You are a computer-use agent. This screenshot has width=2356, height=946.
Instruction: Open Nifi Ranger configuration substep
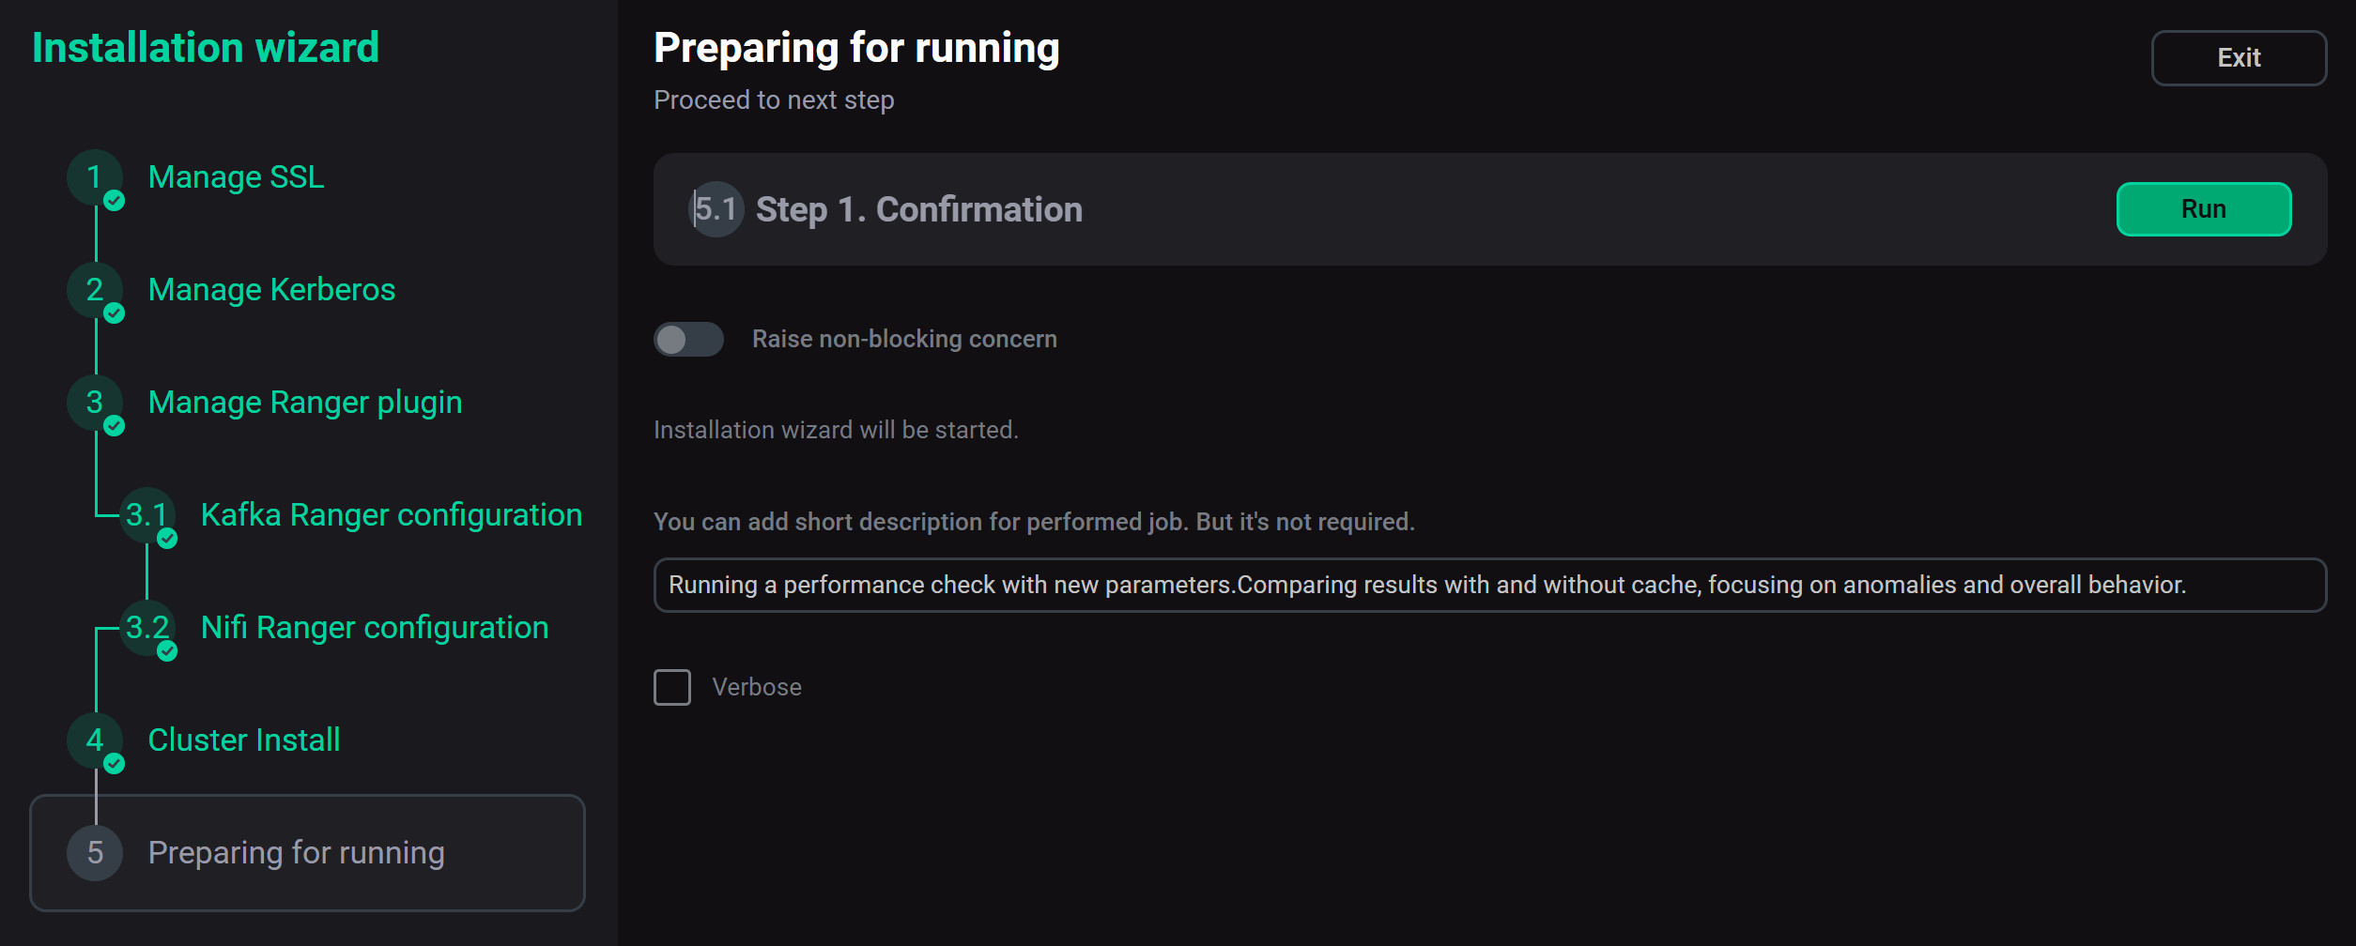[x=375, y=628]
